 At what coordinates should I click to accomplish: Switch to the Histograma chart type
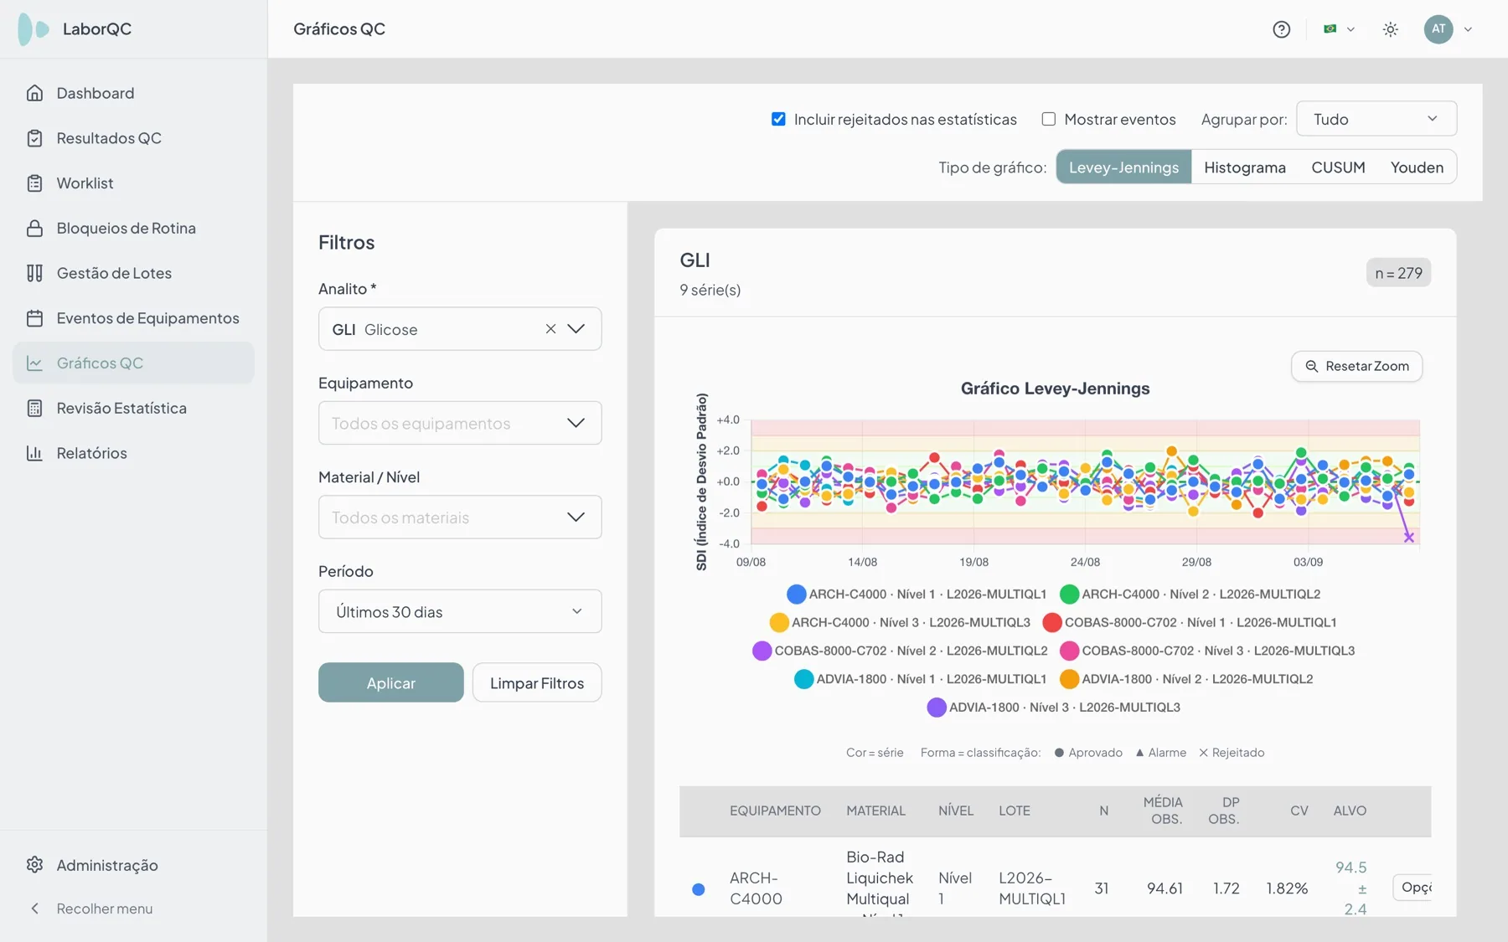click(1245, 167)
